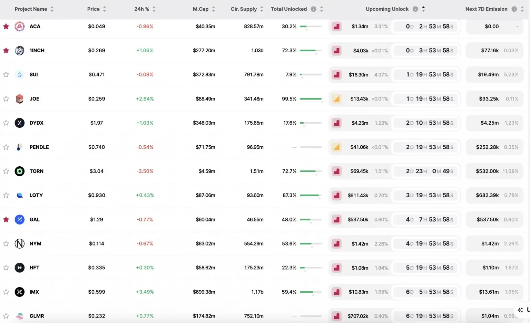Click the IMX market cap $699.38m

[x=204, y=292]
